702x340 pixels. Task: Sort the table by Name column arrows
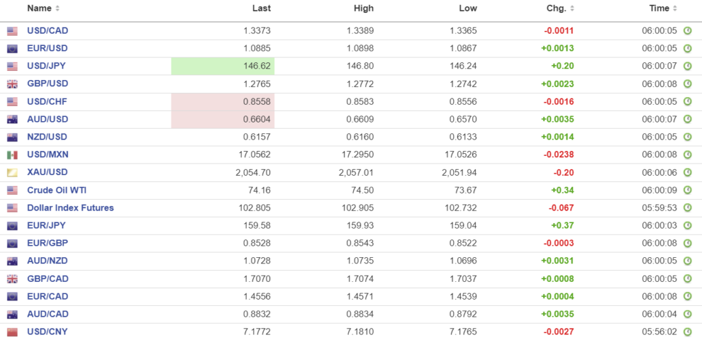(x=58, y=9)
